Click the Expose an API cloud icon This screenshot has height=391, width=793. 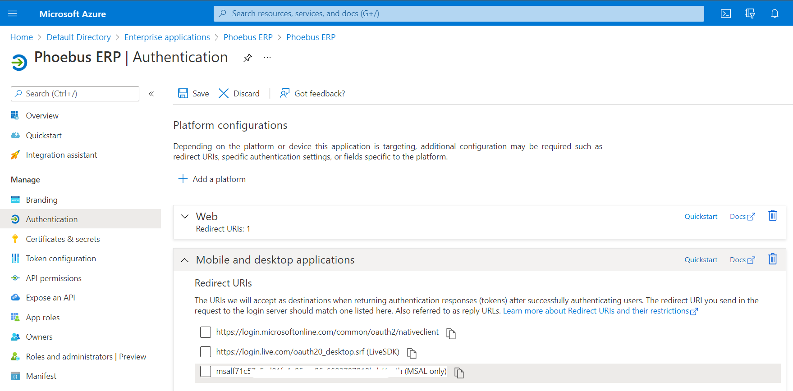click(15, 297)
